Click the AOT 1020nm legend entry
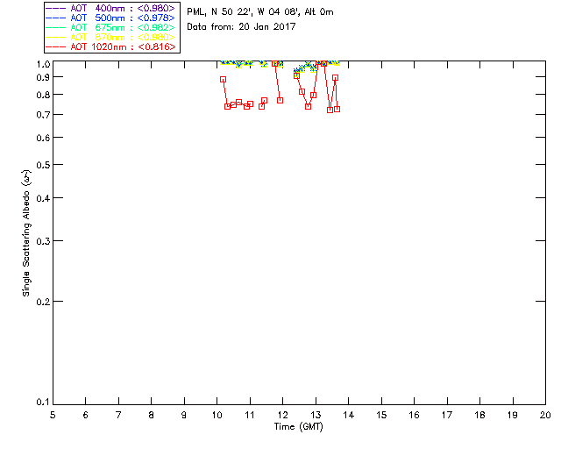561x449 pixels. click(110, 46)
